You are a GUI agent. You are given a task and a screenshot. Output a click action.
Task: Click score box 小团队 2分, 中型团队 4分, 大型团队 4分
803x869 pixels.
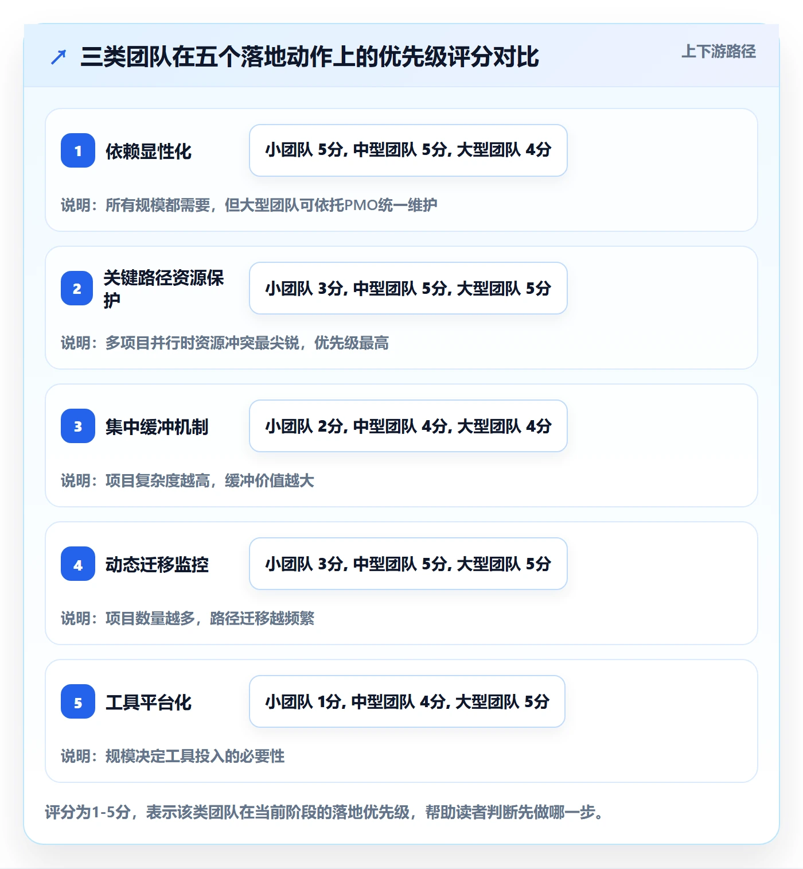(x=408, y=426)
